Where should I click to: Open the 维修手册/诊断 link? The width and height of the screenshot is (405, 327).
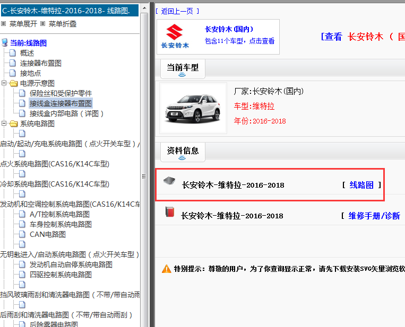(374, 216)
